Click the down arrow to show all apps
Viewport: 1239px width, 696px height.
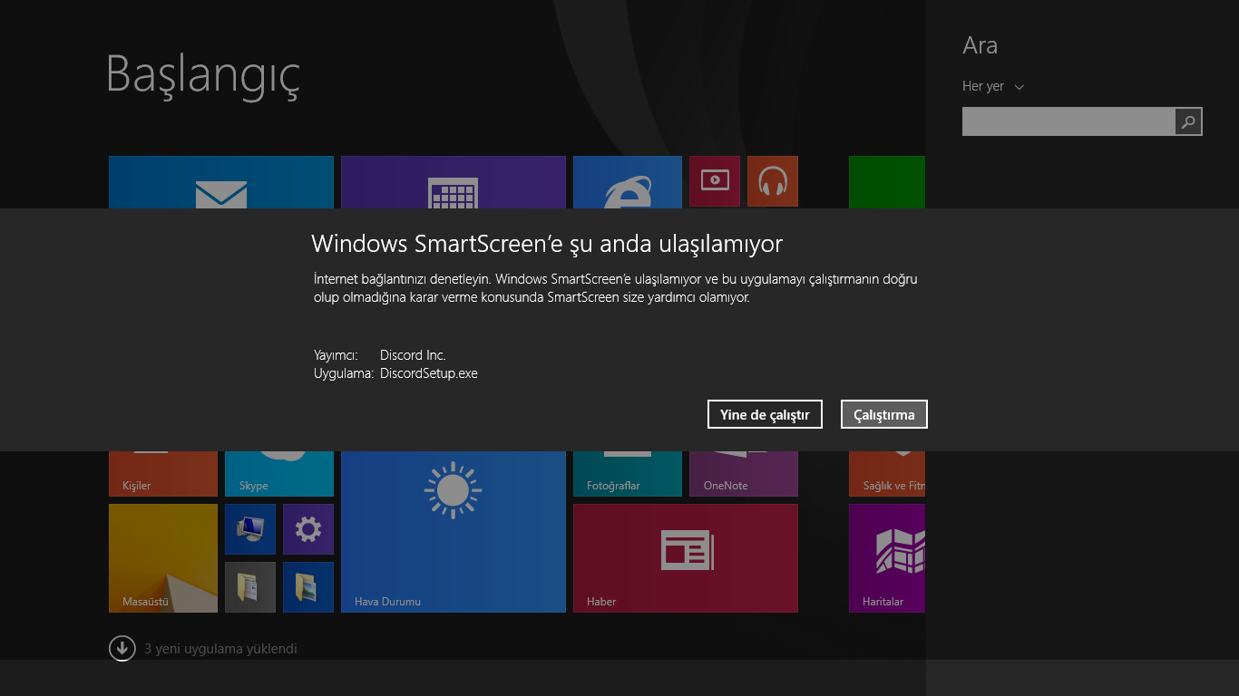click(x=122, y=649)
